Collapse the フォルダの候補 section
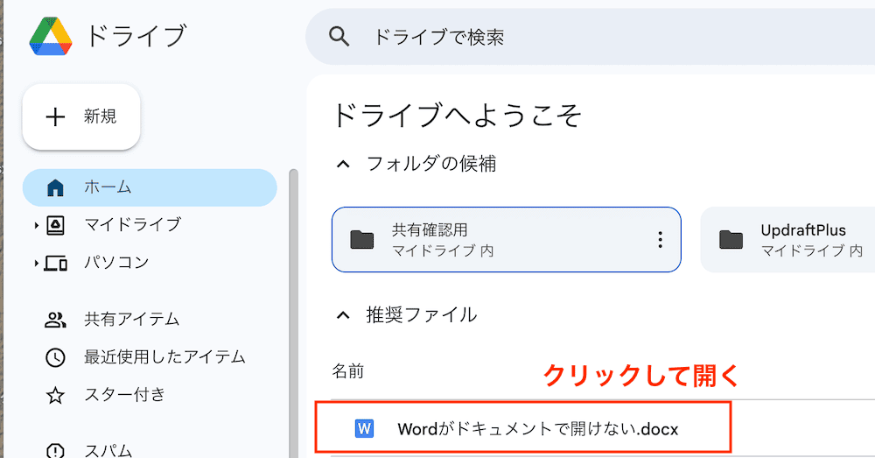This screenshot has height=458, width=875. (x=344, y=164)
